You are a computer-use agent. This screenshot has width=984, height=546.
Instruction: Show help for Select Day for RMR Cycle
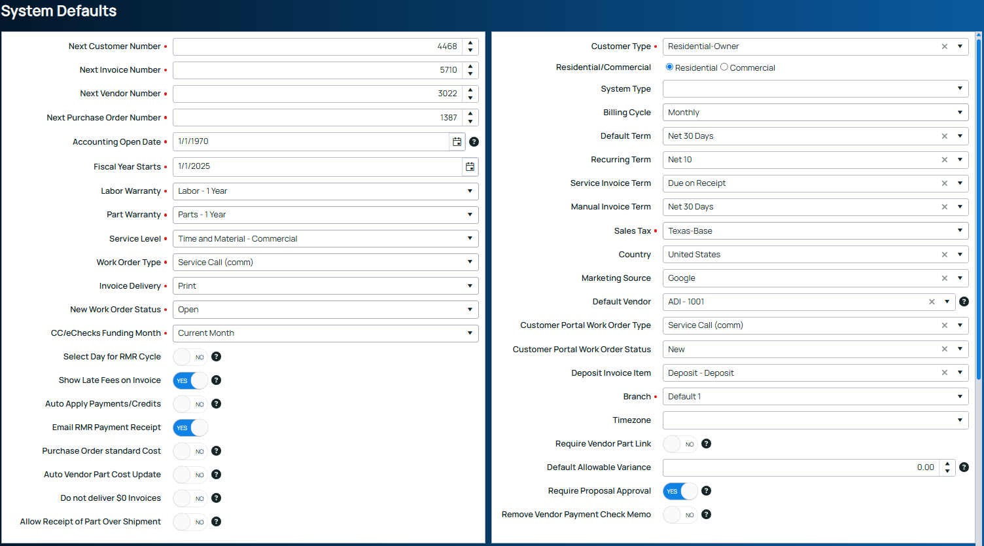[216, 357]
